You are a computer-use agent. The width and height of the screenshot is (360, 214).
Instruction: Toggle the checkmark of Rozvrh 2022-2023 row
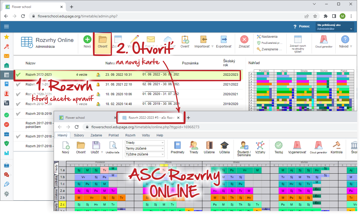(18, 75)
